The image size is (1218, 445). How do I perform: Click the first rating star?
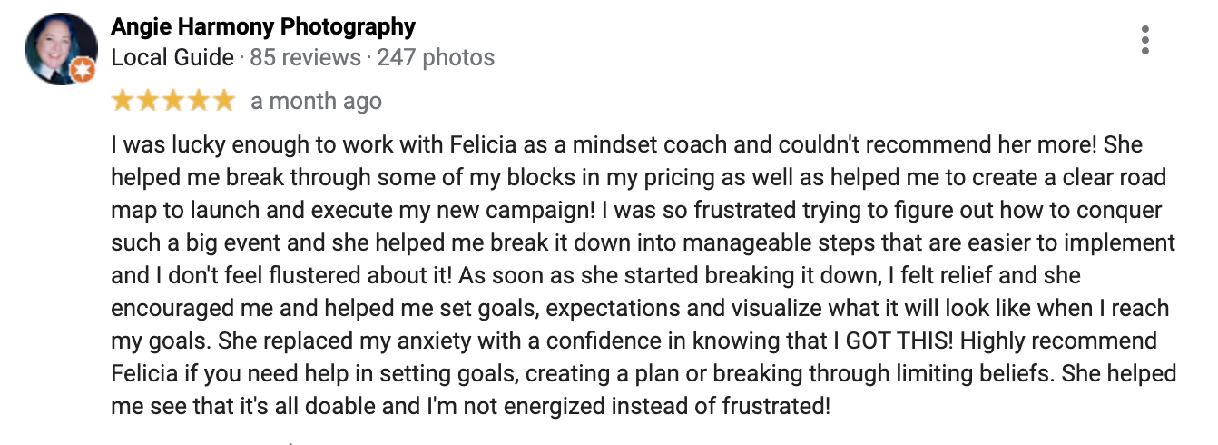pos(122,102)
